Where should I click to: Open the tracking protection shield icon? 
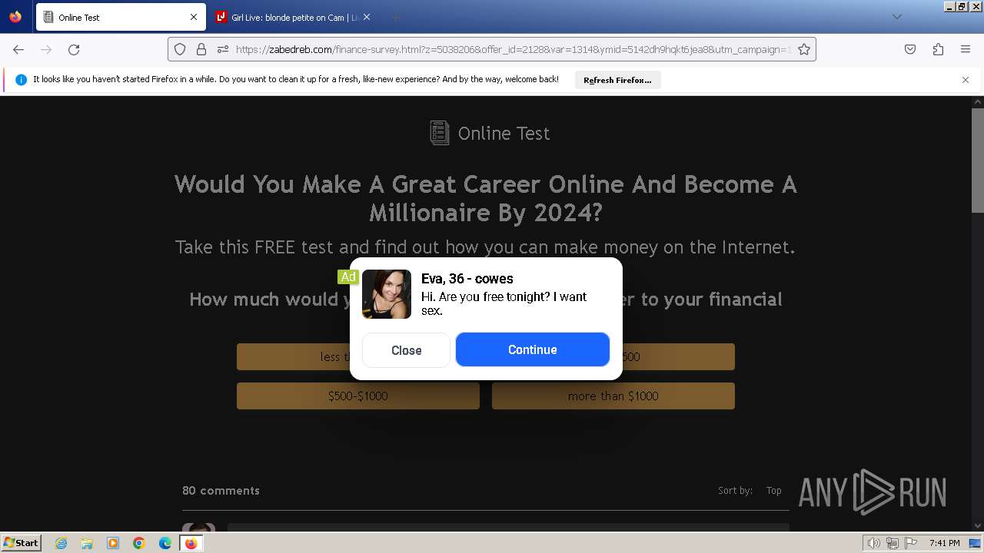(180, 49)
